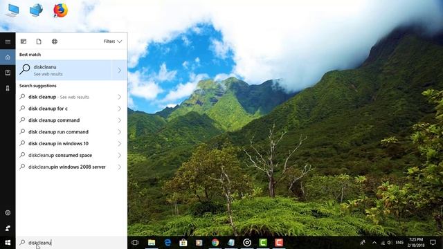This screenshot has width=443, height=249.
Task: Open the media player taskbar icon
Action: tap(199, 243)
